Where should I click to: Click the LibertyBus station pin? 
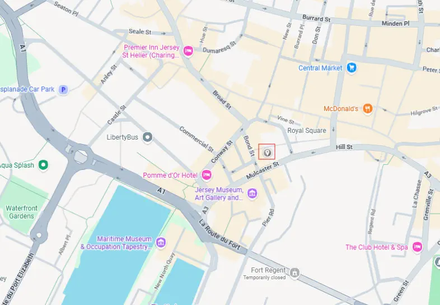(x=148, y=137)
